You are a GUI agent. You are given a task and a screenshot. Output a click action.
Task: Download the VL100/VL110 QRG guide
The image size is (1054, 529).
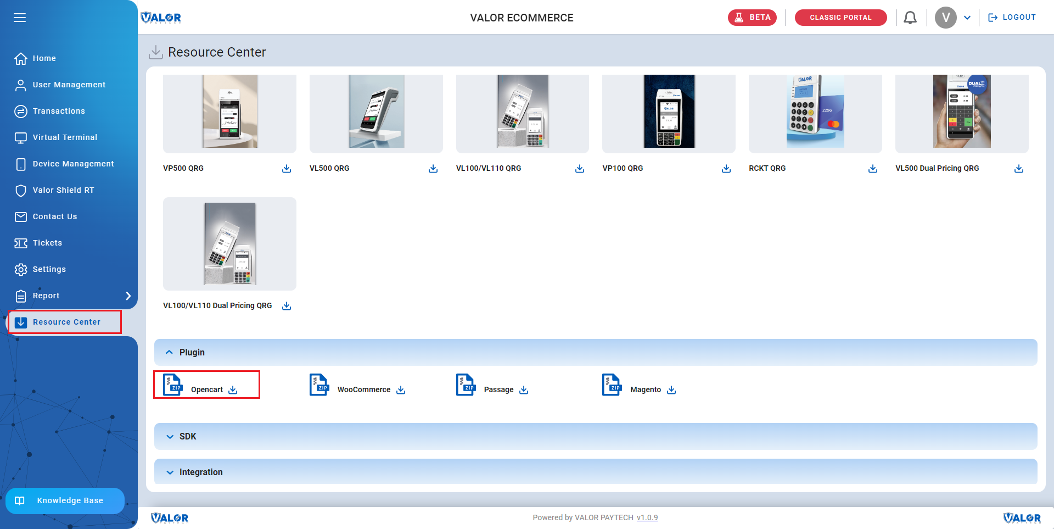[x=580, y=169]
